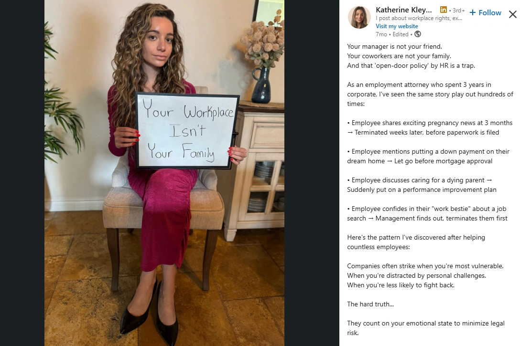Click the whiteboard sign in the photo
Image resolution: width=520 pixels, height=346 pixels.
pyautogui.click(x=187, y=131)
